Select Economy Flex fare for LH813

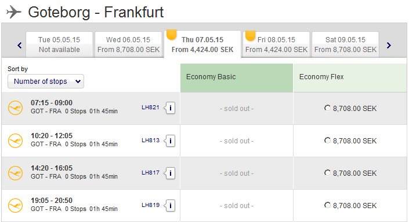(x=327, y=140)
